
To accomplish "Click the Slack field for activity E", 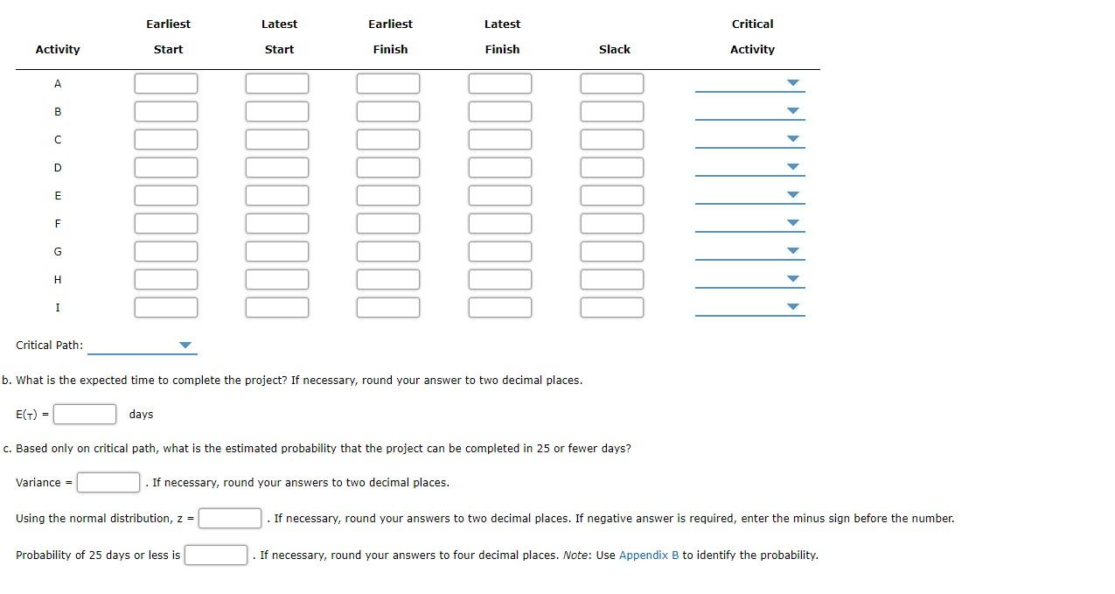I will pyautogui.click(x=611, y=195).
